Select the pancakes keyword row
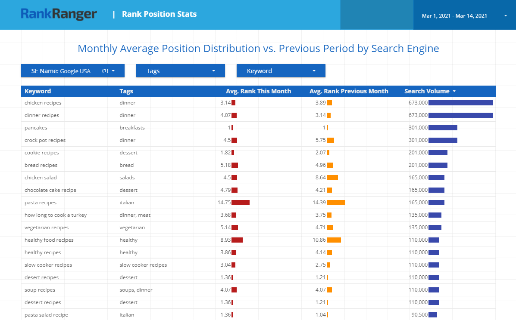This screenshot has height=320, width=516. point(36,128)
